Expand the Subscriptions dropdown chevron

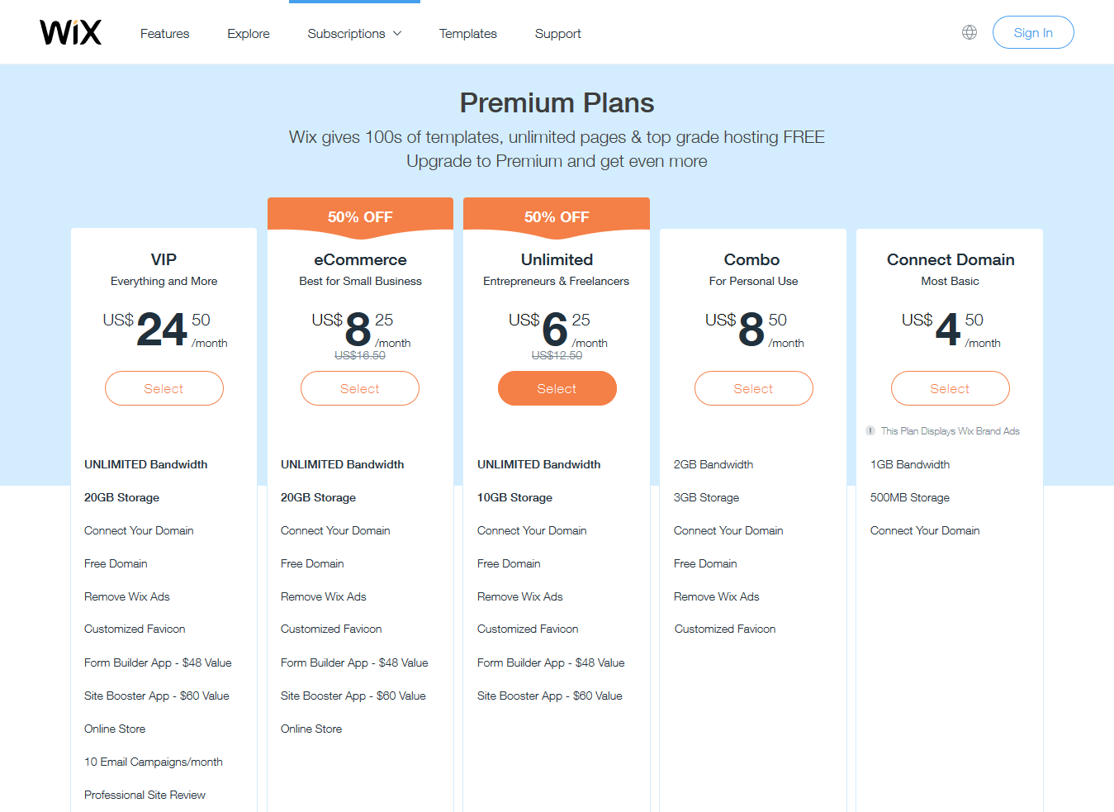pos(397,33)
